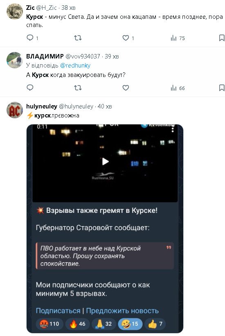Screen dimensions: 225x336
Task: Toggle the laughing emoji reaction with 15
Action: [130, 324]
